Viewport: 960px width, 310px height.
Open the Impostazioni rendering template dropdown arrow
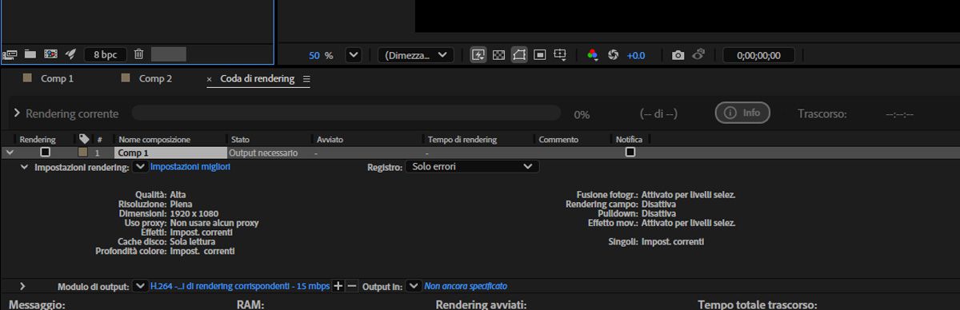(140, 167)
